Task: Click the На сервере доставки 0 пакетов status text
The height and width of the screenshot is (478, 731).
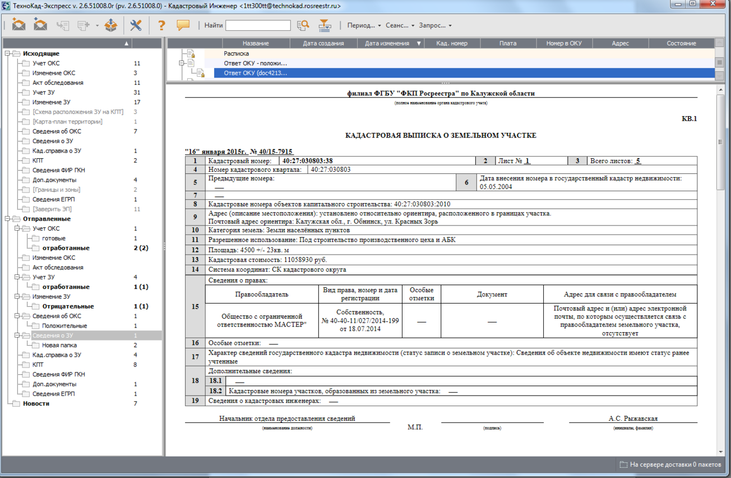Action: (x=675, y=465)
